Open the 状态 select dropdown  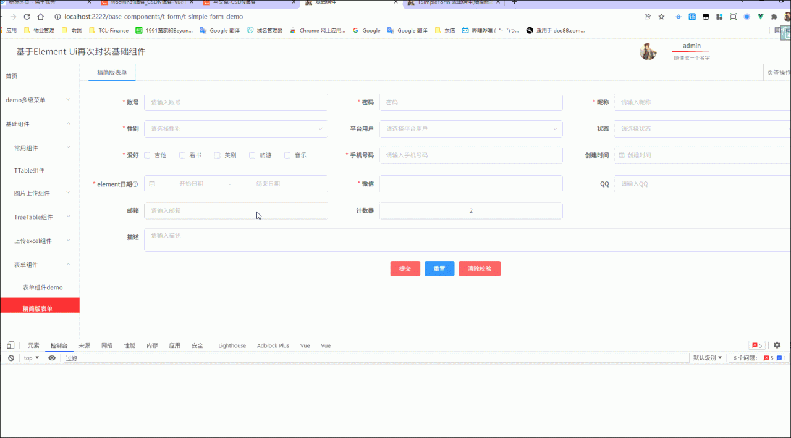703,129
